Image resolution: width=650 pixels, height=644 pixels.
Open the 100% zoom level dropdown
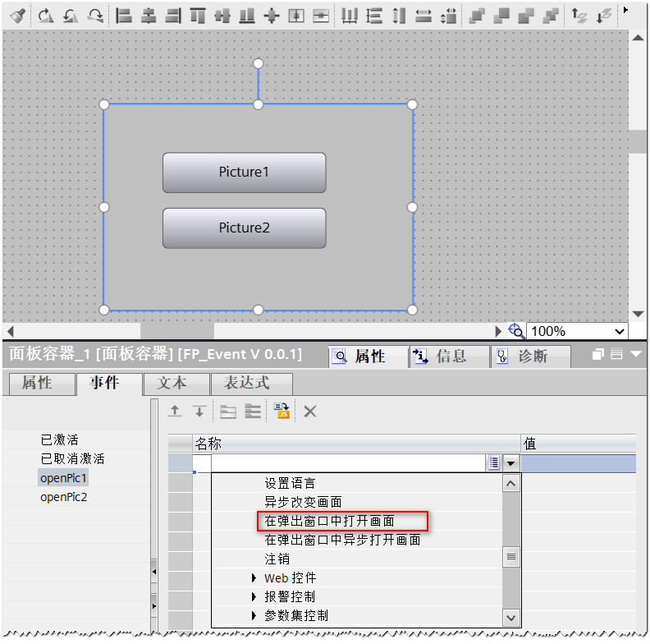[620, 332]
